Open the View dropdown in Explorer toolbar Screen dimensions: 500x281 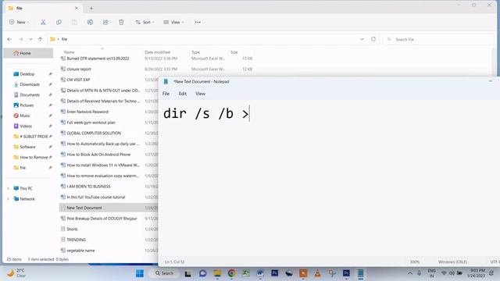coord(173,23)
